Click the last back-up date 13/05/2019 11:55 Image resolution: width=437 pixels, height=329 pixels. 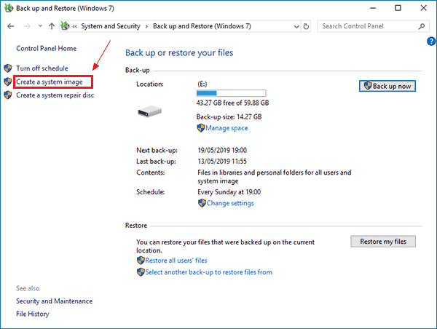pyautogui.click(x=222, y=162)
